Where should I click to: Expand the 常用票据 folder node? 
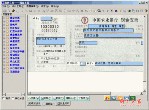[x=4, y=72]
